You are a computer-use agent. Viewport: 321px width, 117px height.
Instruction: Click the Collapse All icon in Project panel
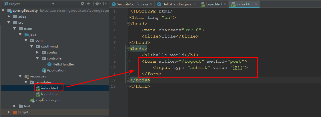tap(89, 4)
